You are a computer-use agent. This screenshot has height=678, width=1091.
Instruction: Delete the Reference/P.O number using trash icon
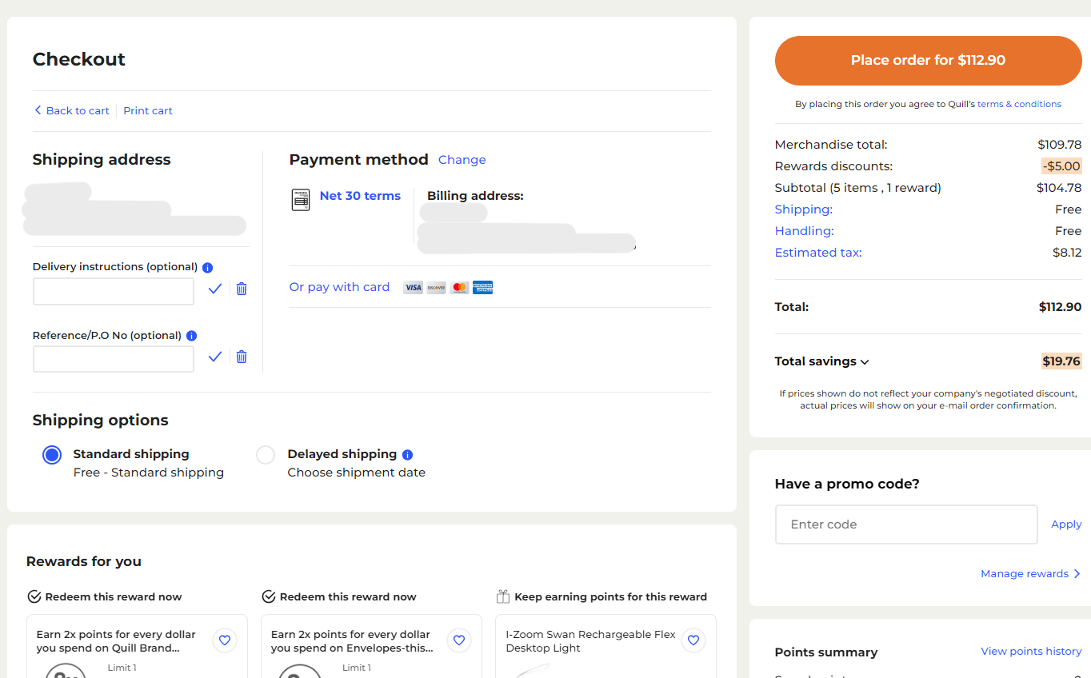click(x=242, y=357)
